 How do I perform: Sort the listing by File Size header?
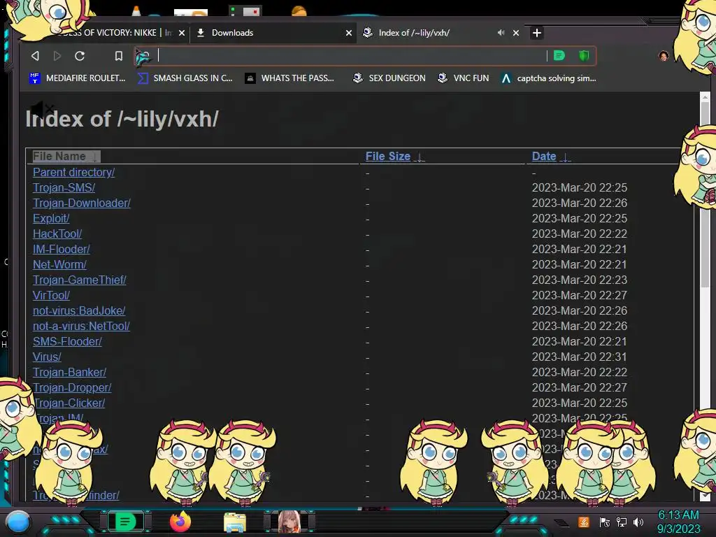pyautogui.click(x=395, y=156)
